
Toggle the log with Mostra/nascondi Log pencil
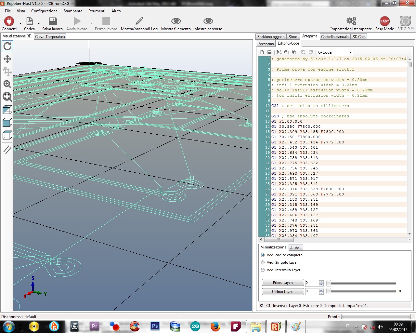pyautogui.click(x=139, y=21)
